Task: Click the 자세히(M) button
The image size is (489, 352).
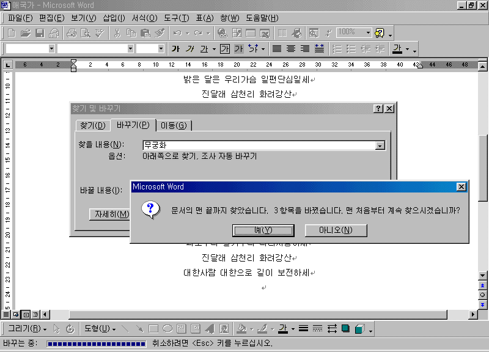Action: (110, 214)
